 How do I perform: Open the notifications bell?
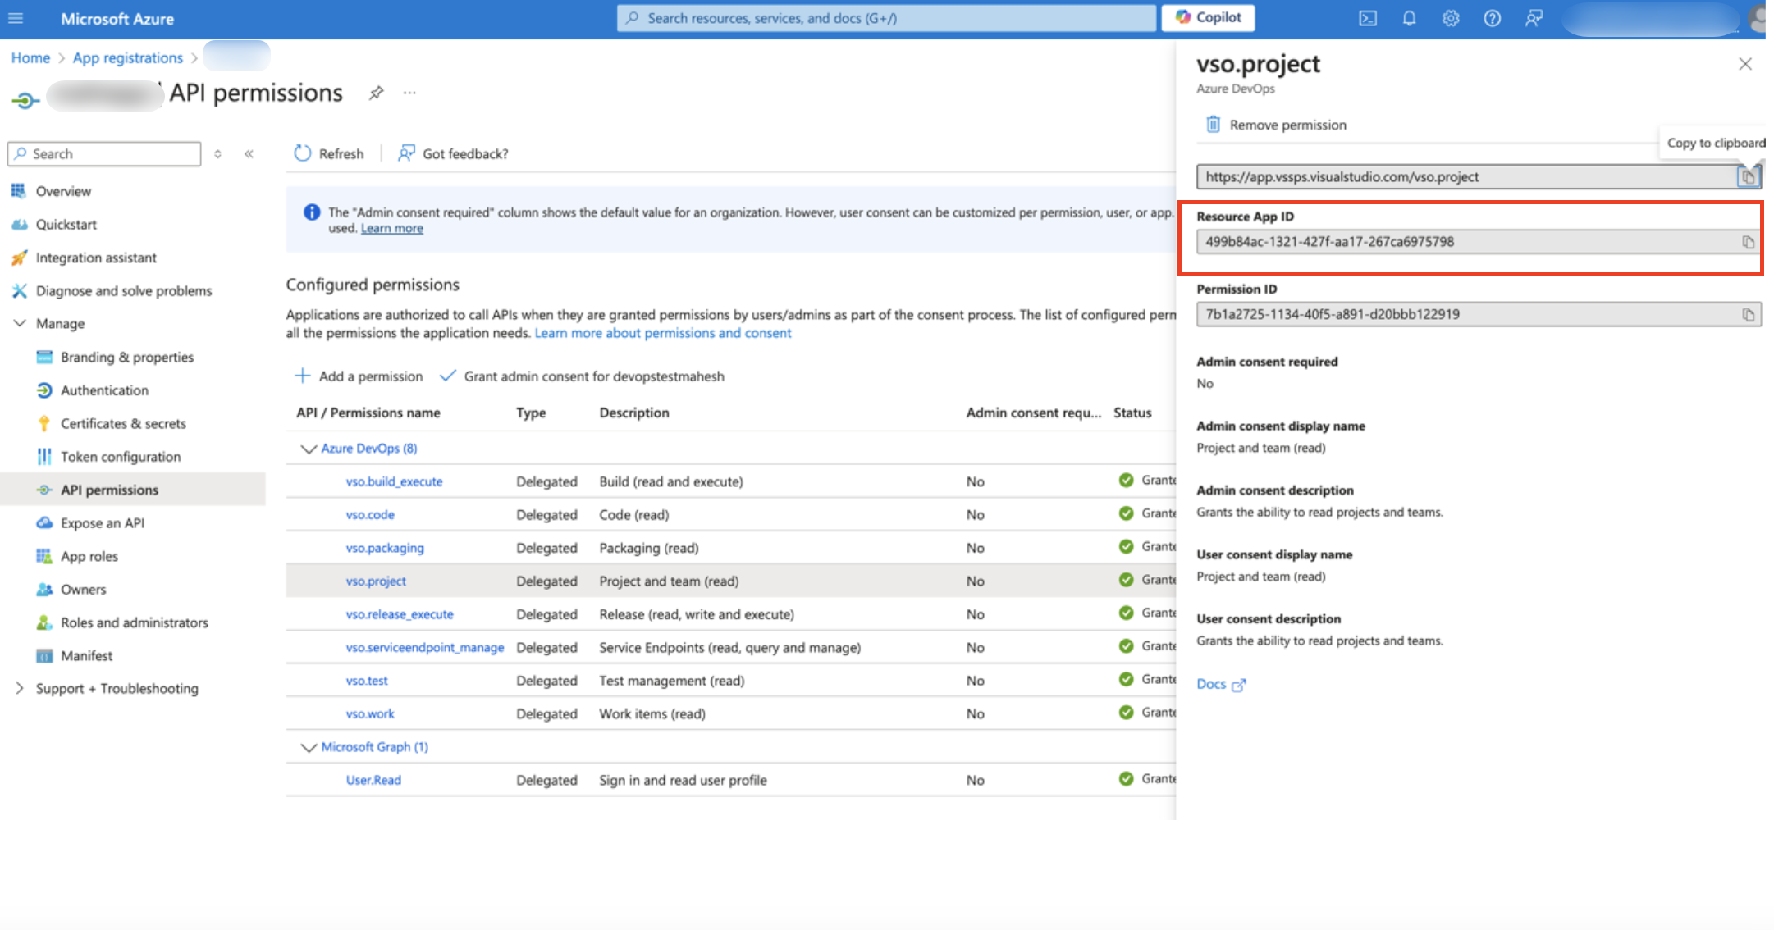click(x=1409, y=18)
